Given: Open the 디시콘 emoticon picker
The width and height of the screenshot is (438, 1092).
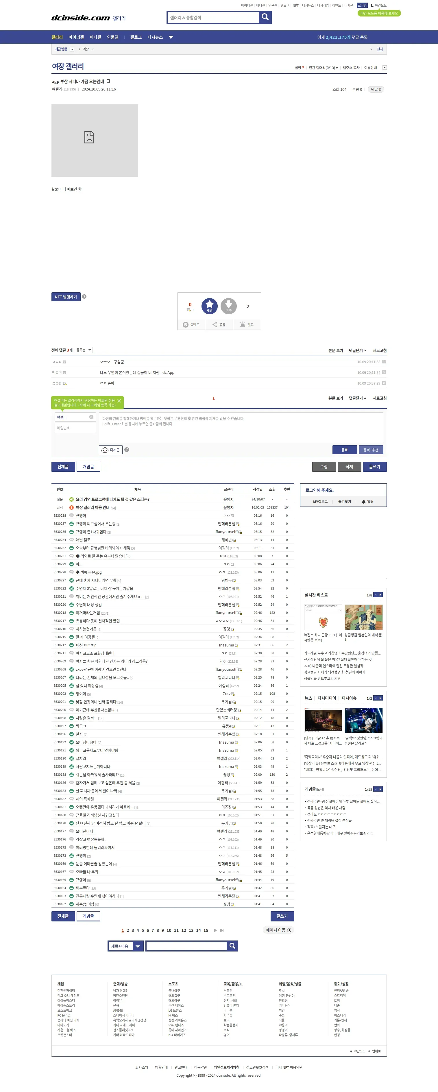Looking at the screenshot, I should tap(111, 450).
